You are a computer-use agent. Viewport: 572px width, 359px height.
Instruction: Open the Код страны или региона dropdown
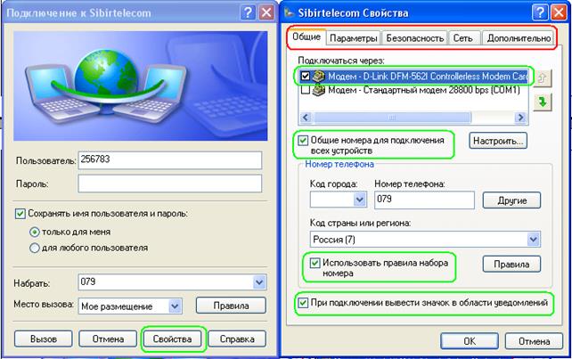coord(533,240)
